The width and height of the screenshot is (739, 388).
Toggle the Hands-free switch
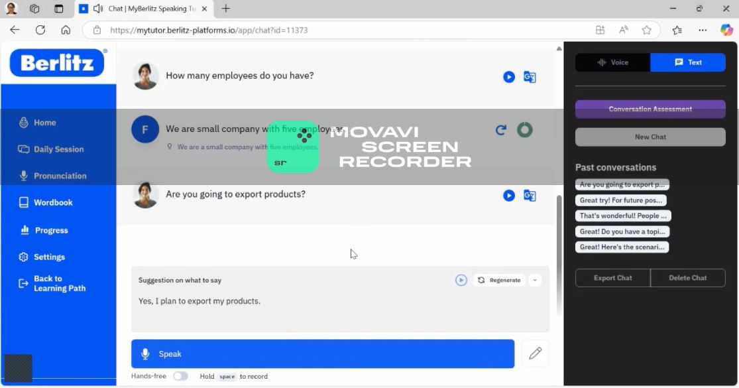[180, 376]
